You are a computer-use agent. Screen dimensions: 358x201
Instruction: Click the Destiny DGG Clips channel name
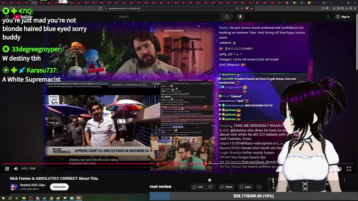tap(32, 185)
